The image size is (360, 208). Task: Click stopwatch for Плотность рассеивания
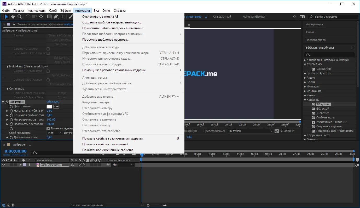tap(11, 124)
